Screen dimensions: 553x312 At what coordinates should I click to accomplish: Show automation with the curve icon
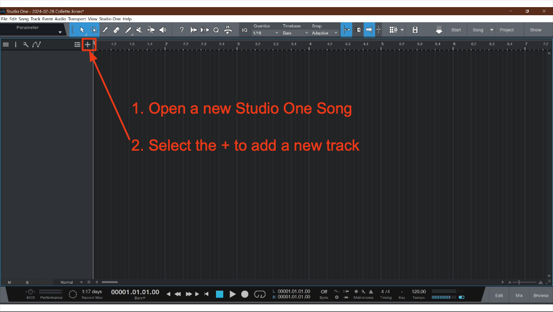point(36,45)
